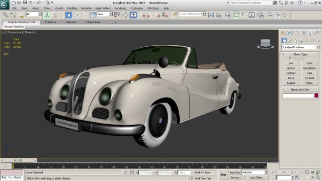This screenshot has width=322, height=181.
Task: Open Curve Editor icon
Action: [245, 15]
